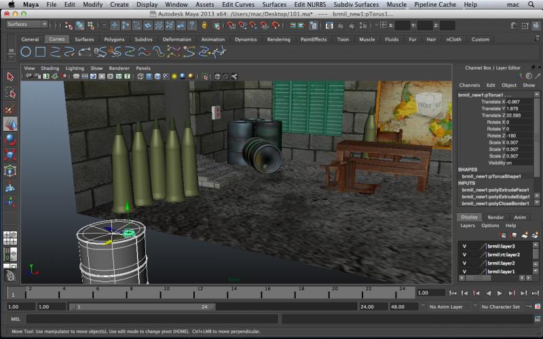Open the Shading menu in the viewport panel
Viewport: 543px width, 339px height.
coord(50,68)
